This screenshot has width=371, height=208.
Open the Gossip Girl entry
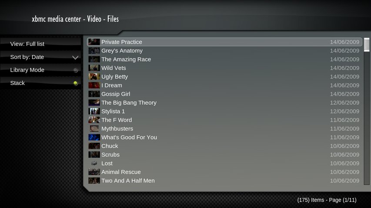[224, 94]
